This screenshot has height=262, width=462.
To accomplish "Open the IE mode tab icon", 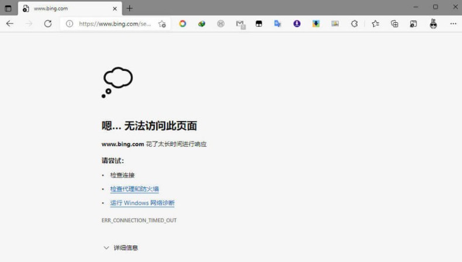I will tap(413, 23).
